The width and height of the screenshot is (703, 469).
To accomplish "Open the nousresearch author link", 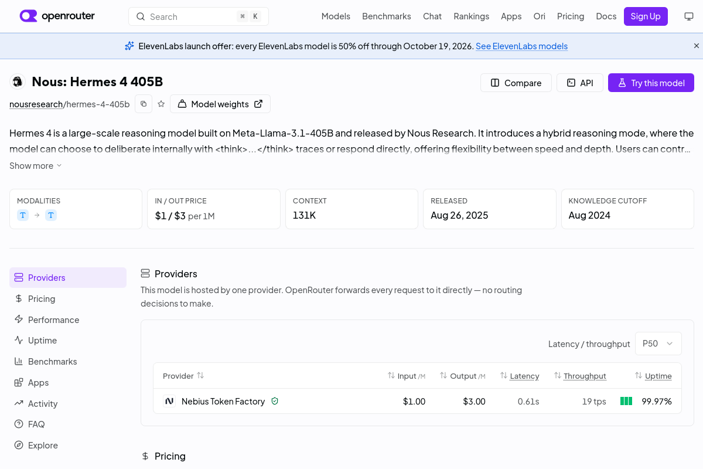I will pos(36,104).
